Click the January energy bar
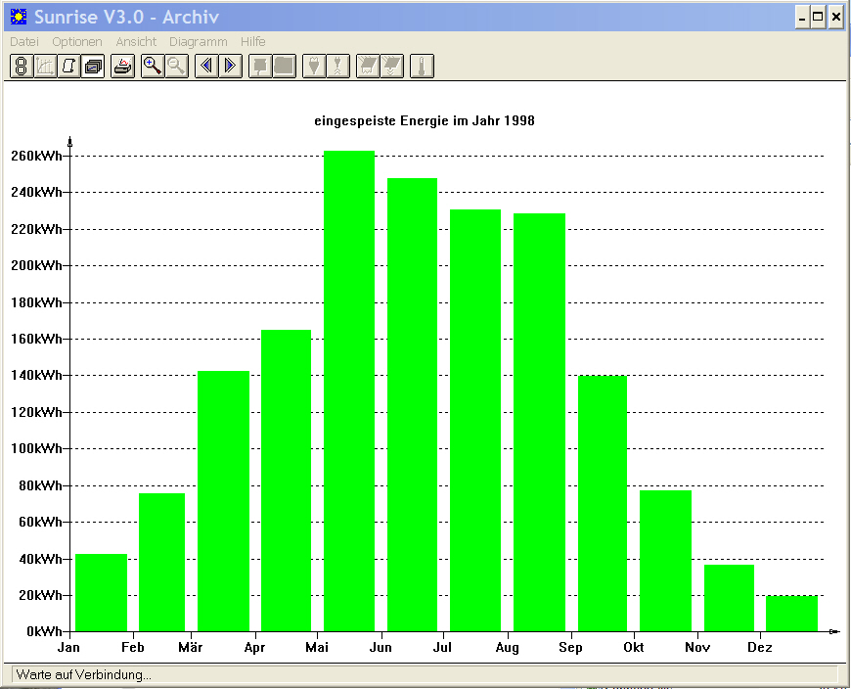 (101, 592)
